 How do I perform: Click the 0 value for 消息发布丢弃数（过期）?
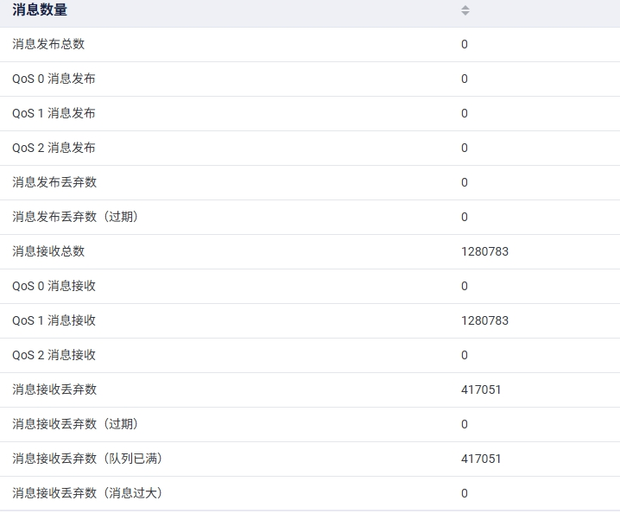465,217
